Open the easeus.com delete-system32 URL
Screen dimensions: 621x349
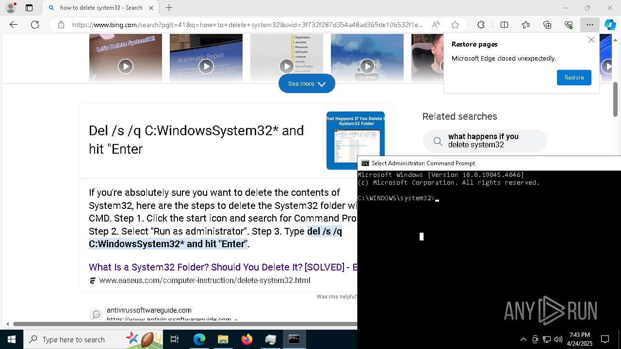(205, 281)
